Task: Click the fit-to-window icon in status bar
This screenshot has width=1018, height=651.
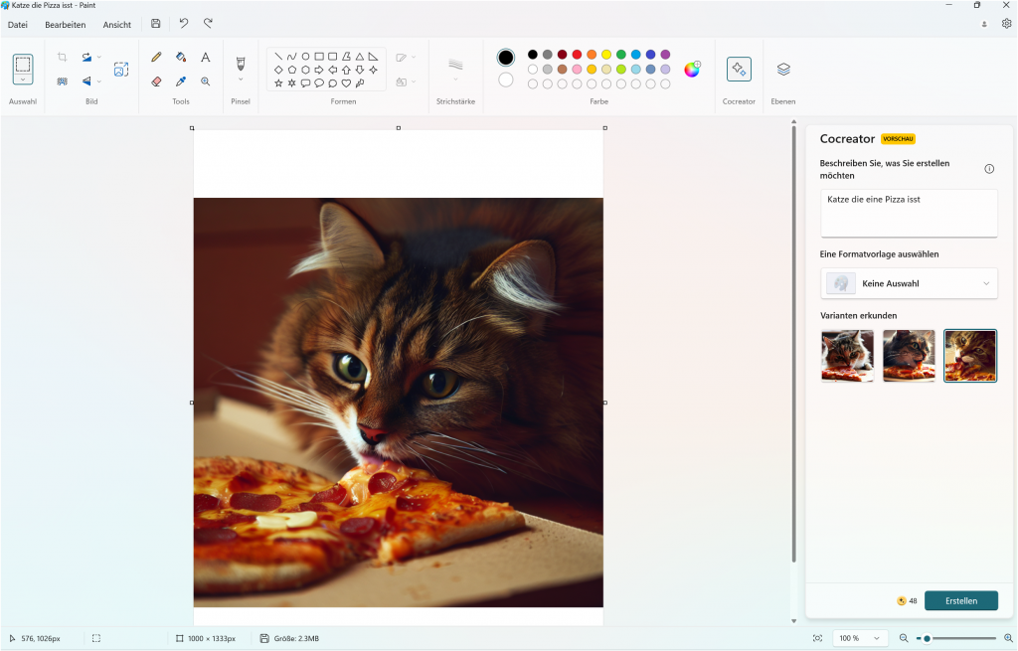Action: tap(817, 638)
